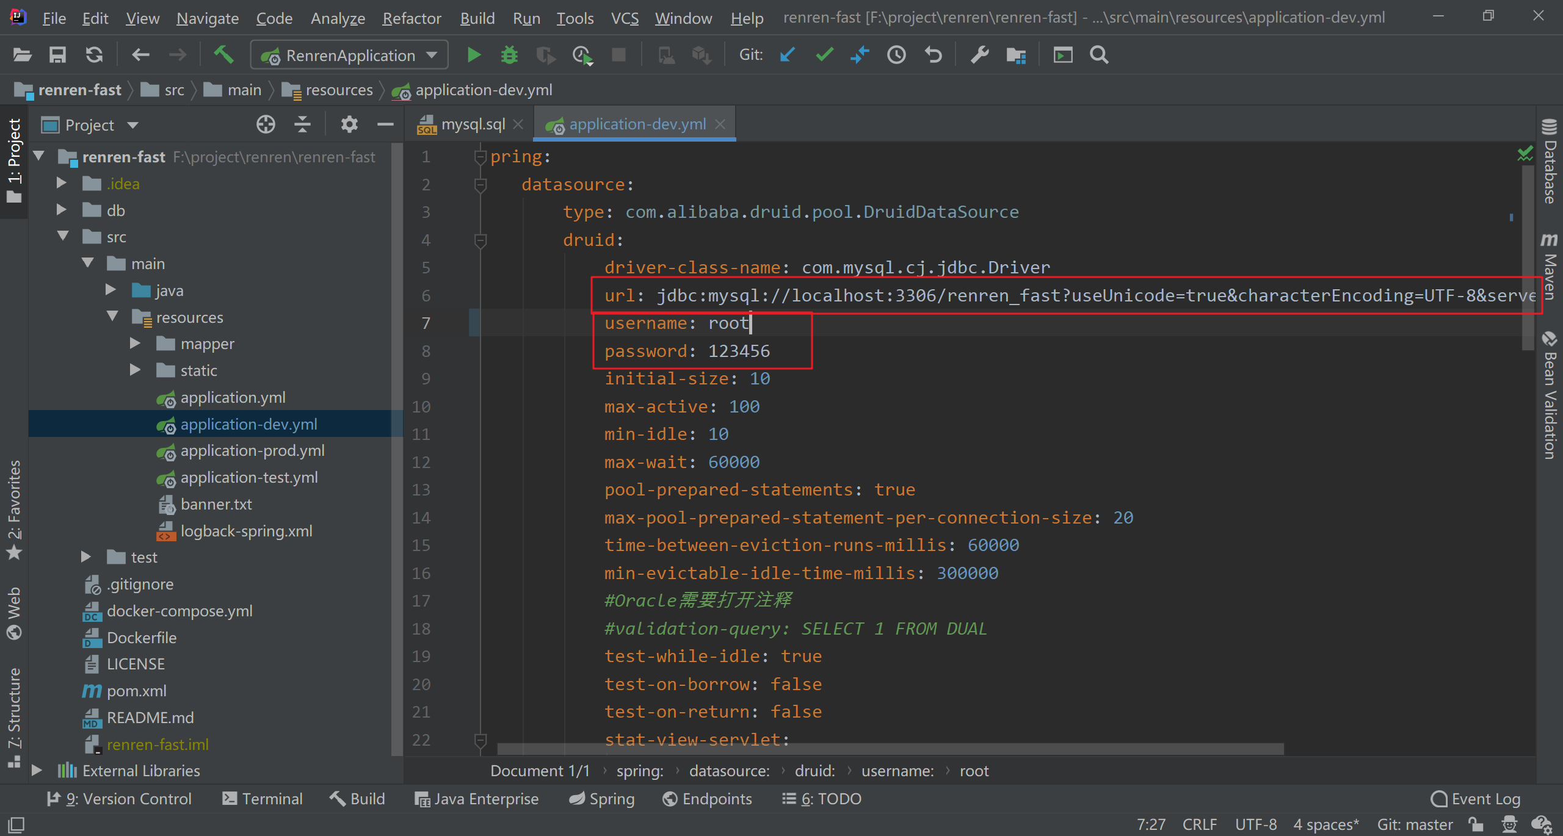This screenshot has height=836, width=1563.
Task: Compare with branch Git icon
Action: (860, 56)
